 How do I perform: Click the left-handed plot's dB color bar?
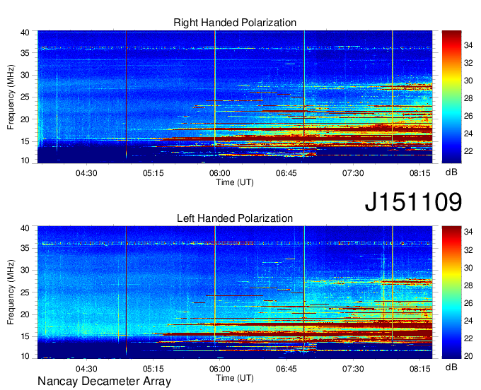click(451, 292)
